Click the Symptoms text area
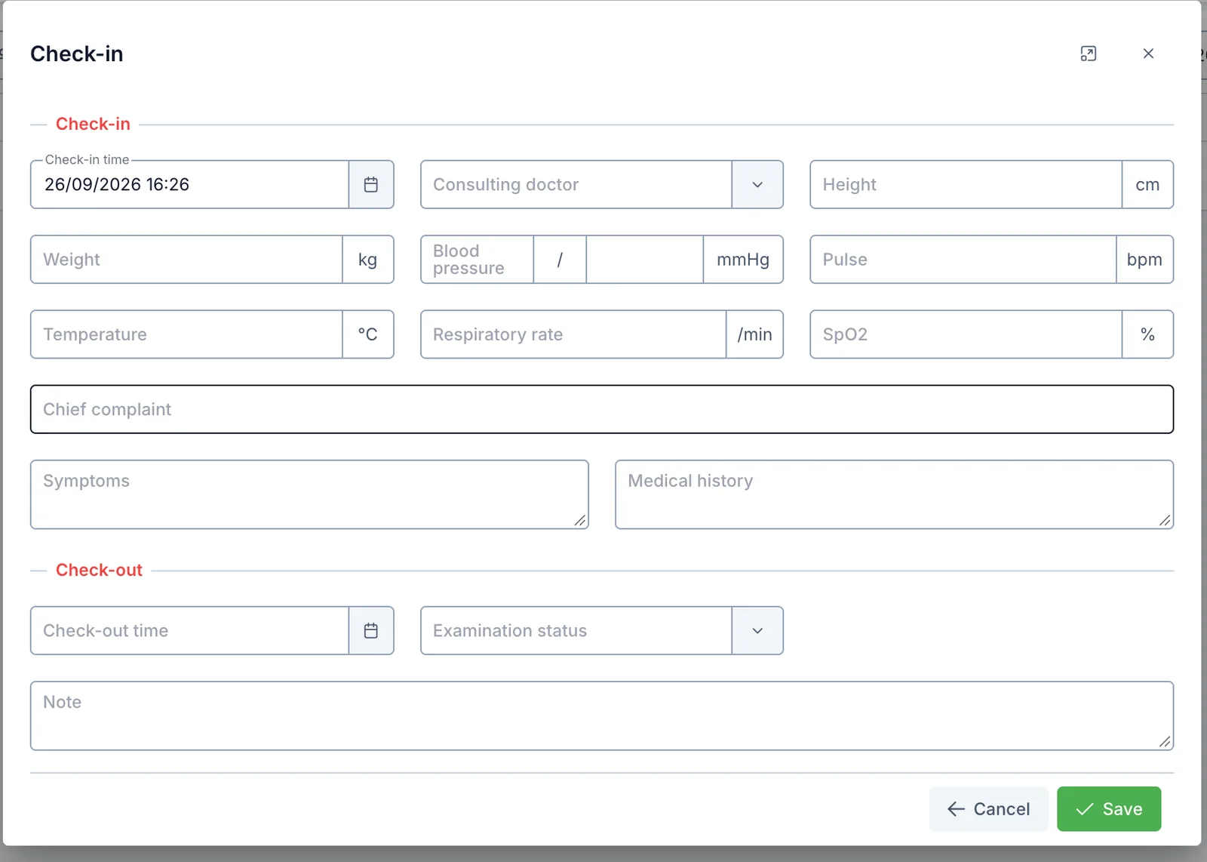 pos(309,494)
